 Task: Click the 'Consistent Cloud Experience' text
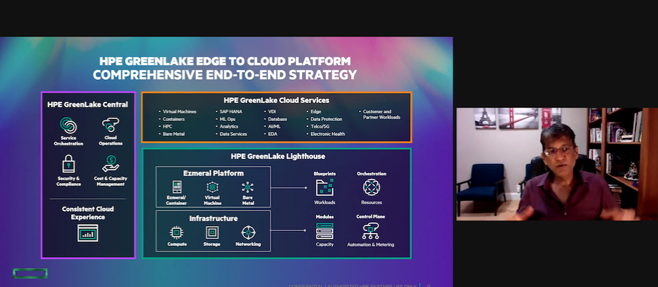tap(88, 213)
